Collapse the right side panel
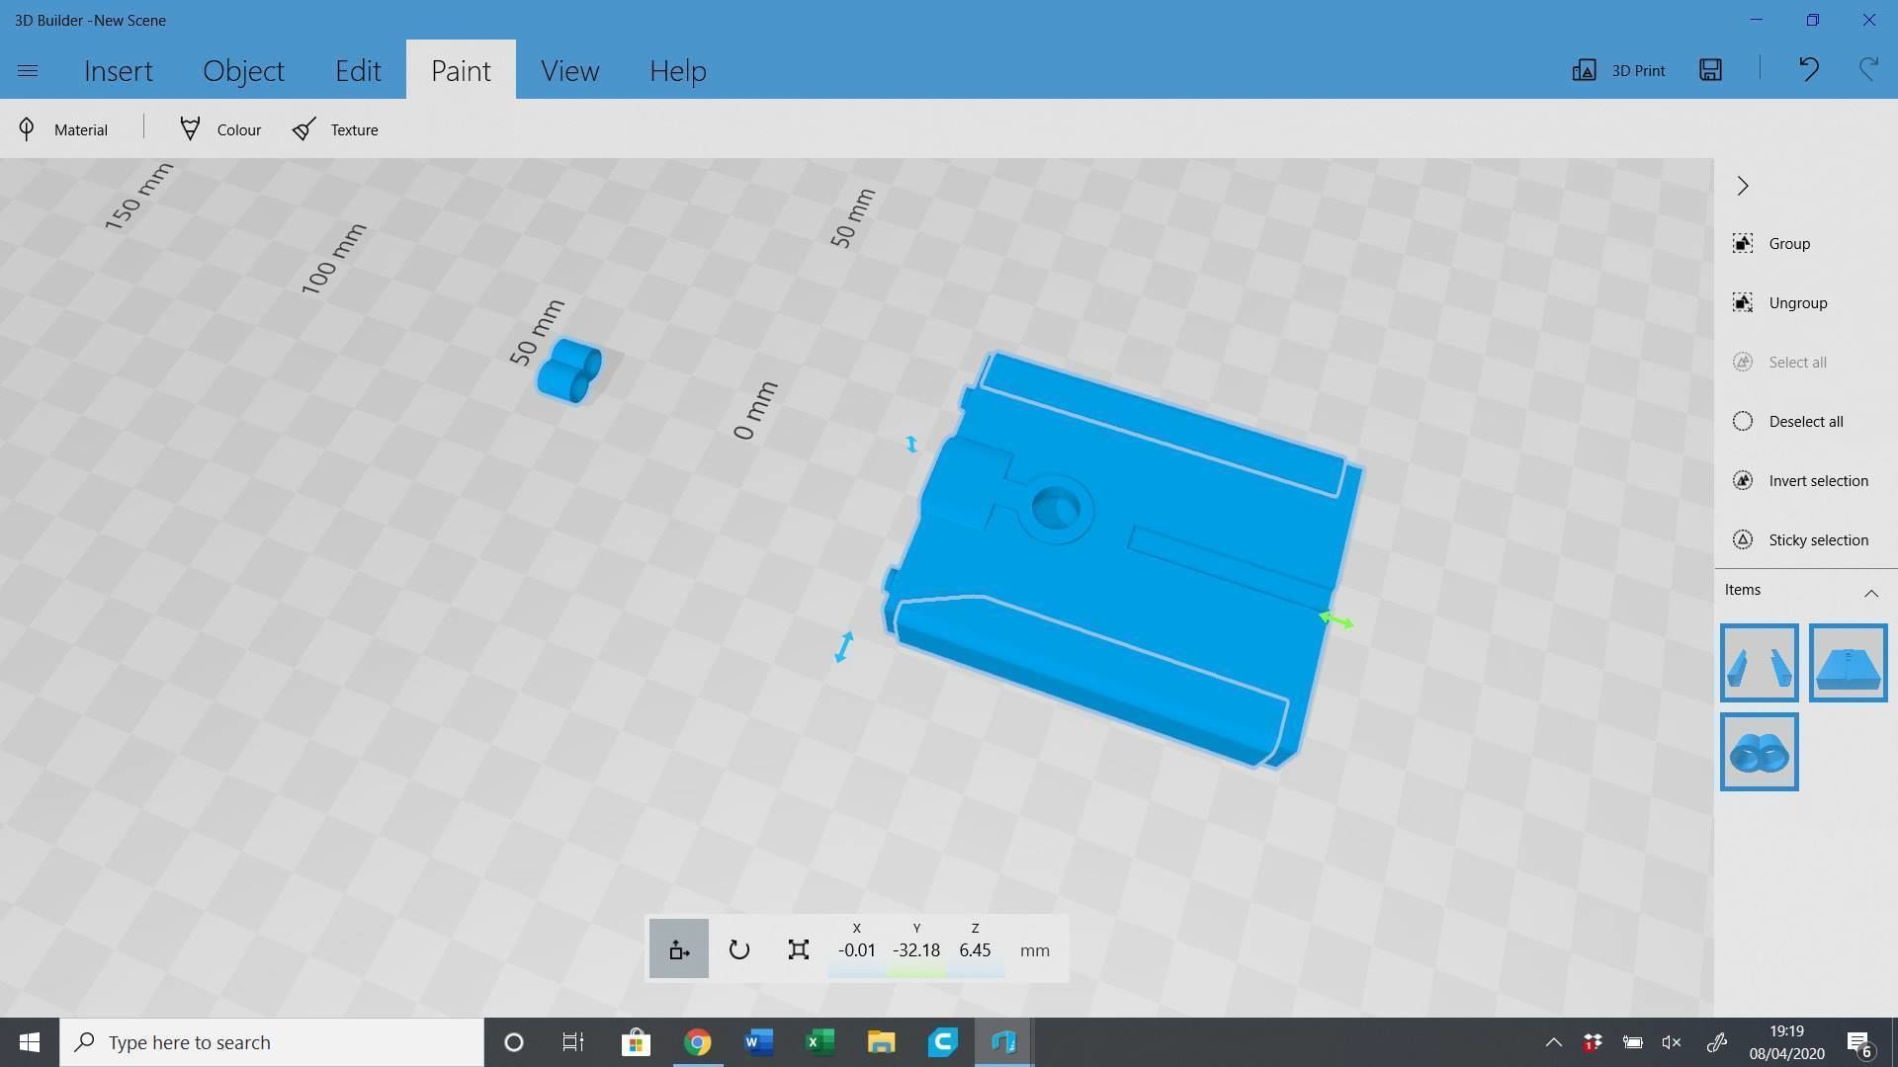Image resolution: width=1898 pixels, height=1067 pixels. [x=1742, y=186]
